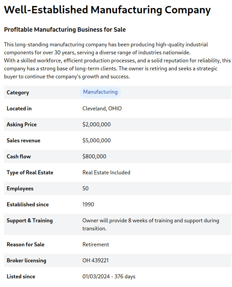This screenshot has width=232, height=287.
Task: Click the Sales revenue label
Action: click(23, 141)
